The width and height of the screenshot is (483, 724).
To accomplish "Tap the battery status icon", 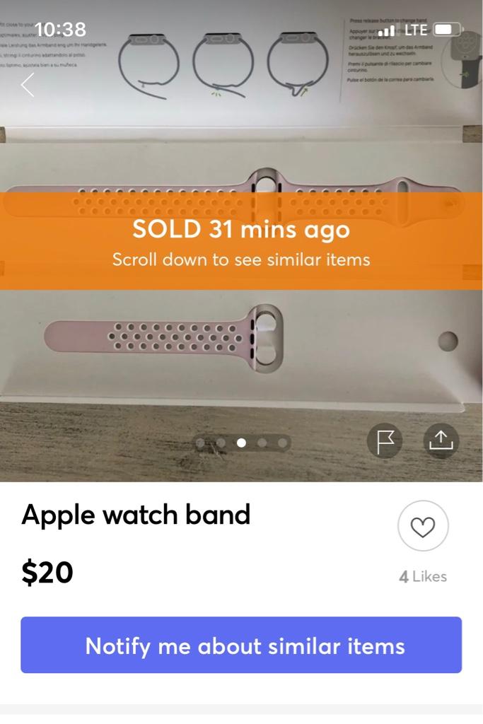I will tap(448, 30).
